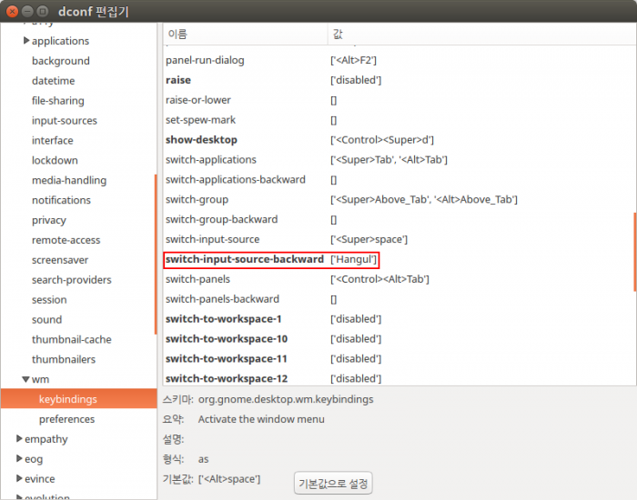Expand the eog tree node
Screen dimensions: 637x500
(19, 458)
